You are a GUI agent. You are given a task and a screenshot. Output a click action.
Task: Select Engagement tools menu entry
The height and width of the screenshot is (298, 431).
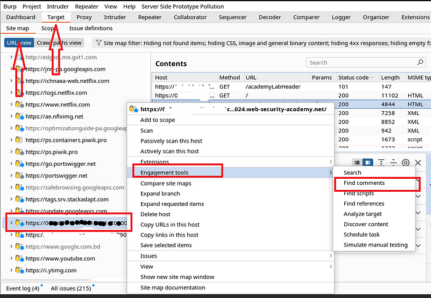click(231, 172)
